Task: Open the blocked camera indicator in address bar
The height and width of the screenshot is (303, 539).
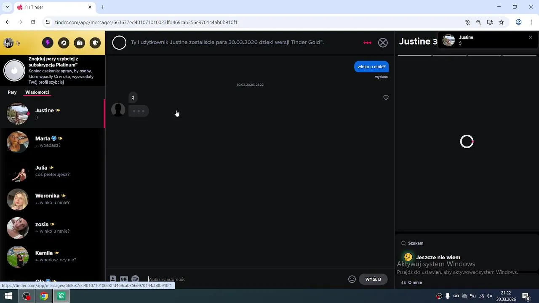Action: 467,22
